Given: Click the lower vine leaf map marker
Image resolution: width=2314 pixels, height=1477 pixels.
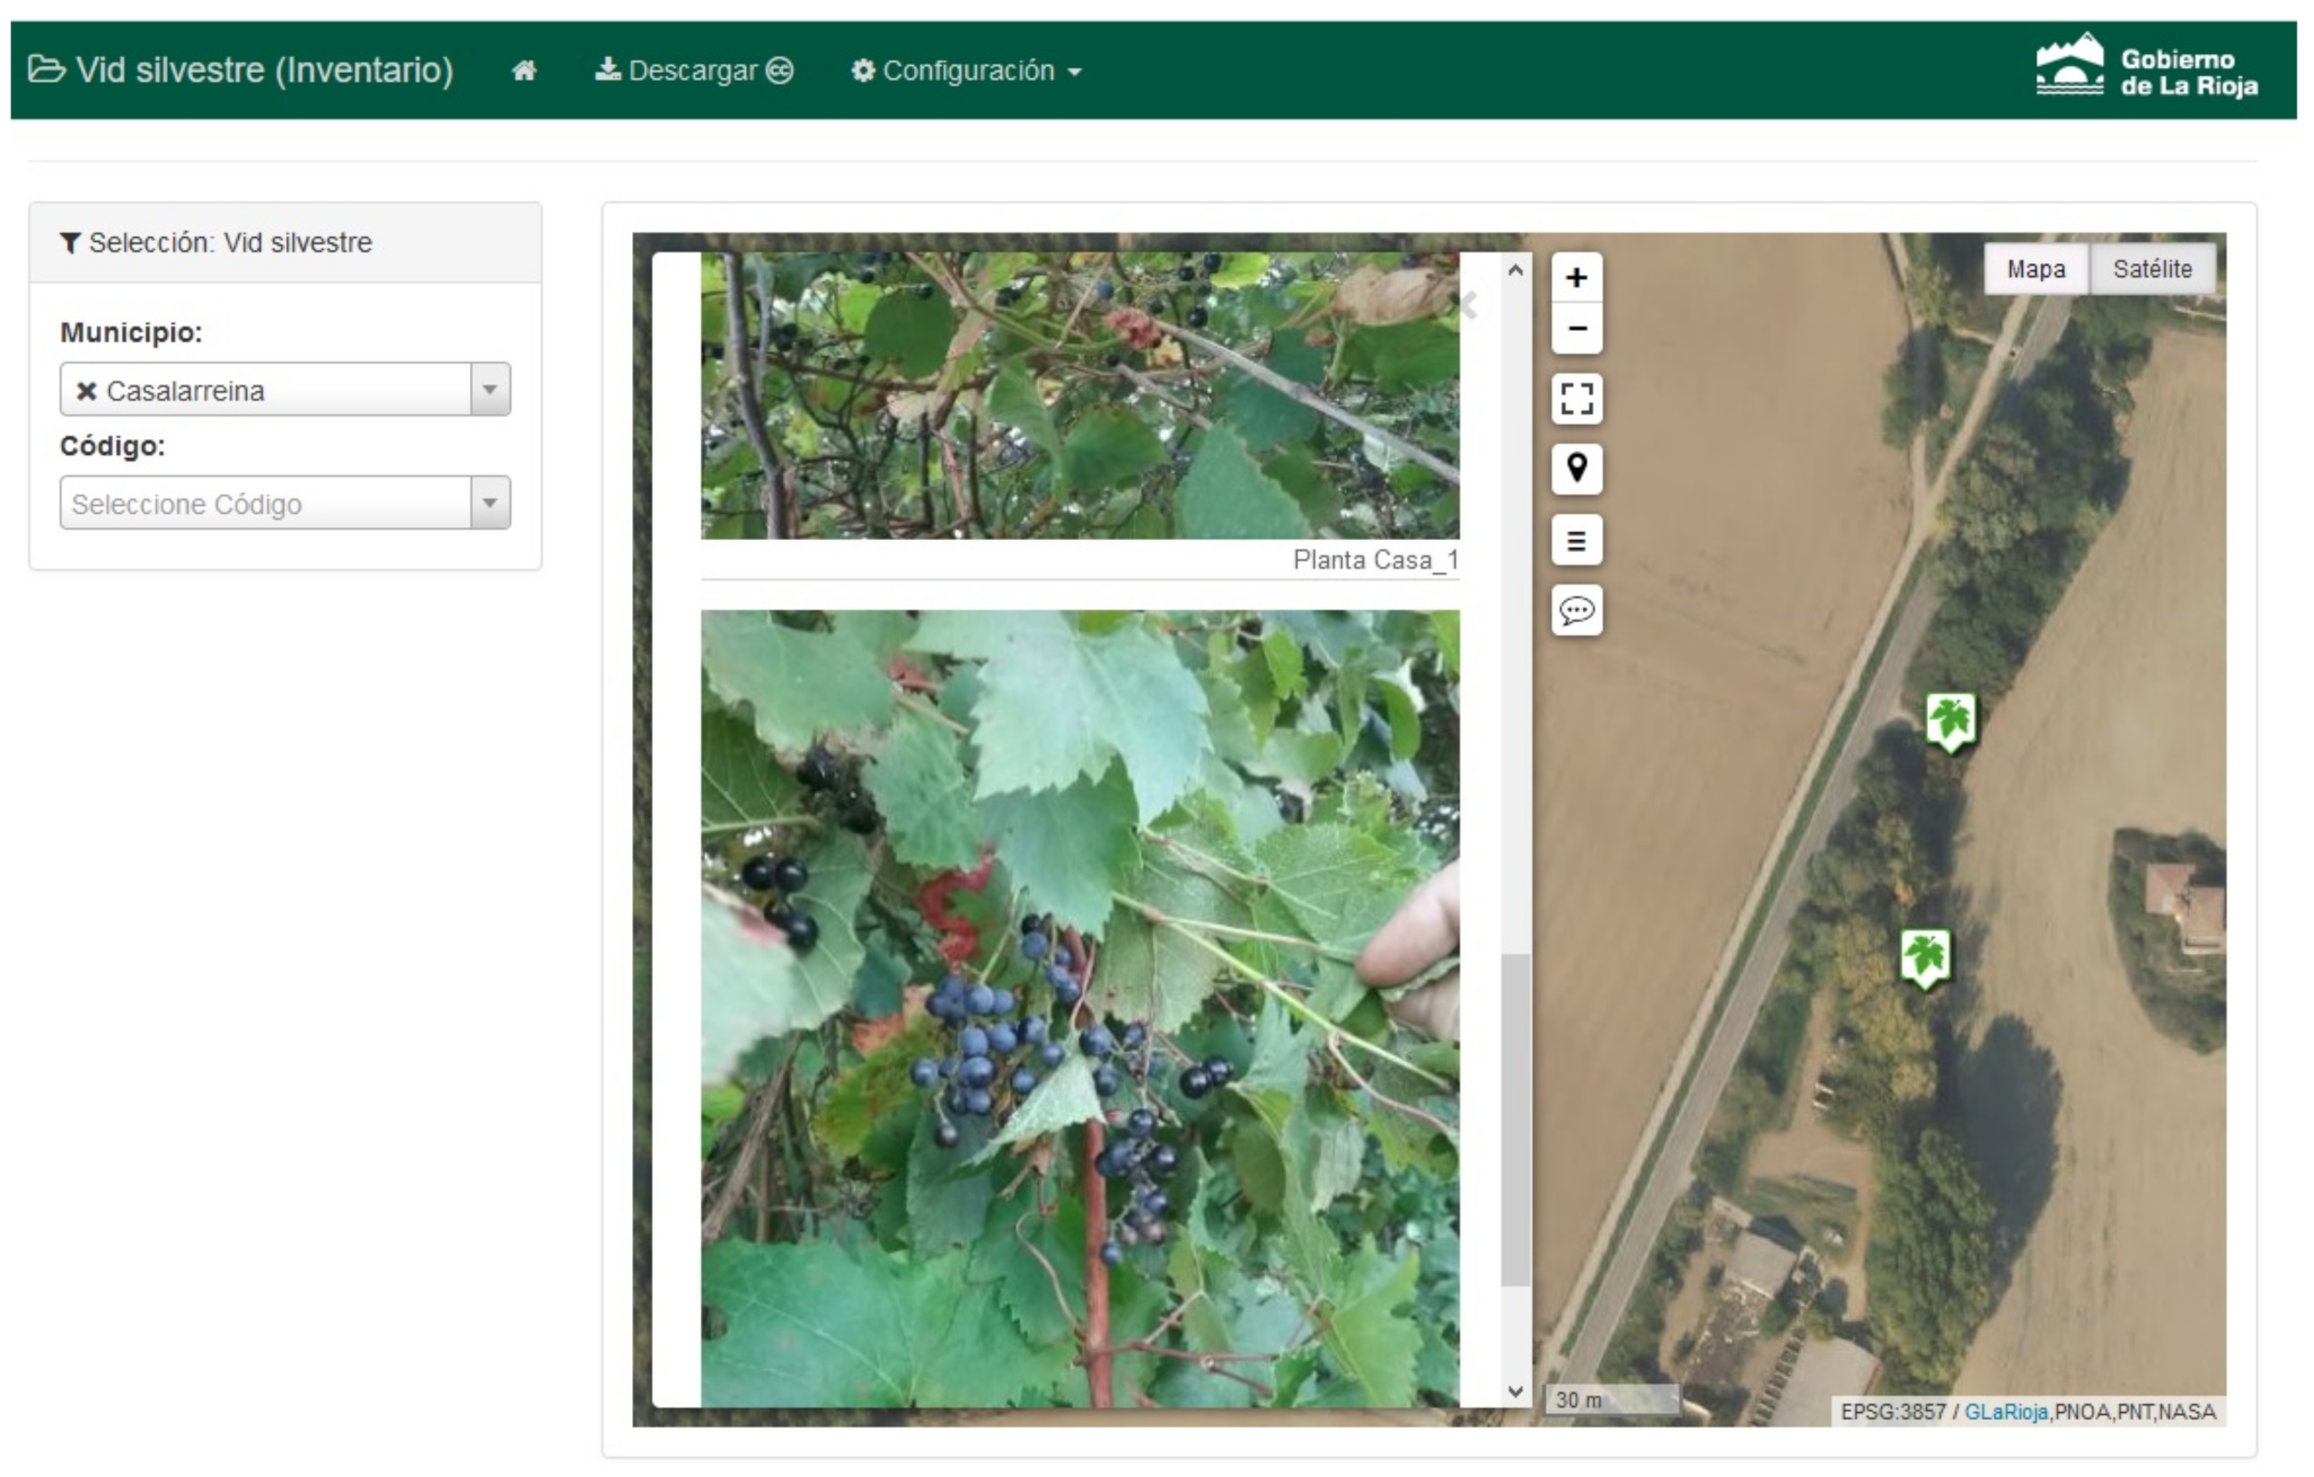Looking at the screenshot, I should (x=1924, y=956).
